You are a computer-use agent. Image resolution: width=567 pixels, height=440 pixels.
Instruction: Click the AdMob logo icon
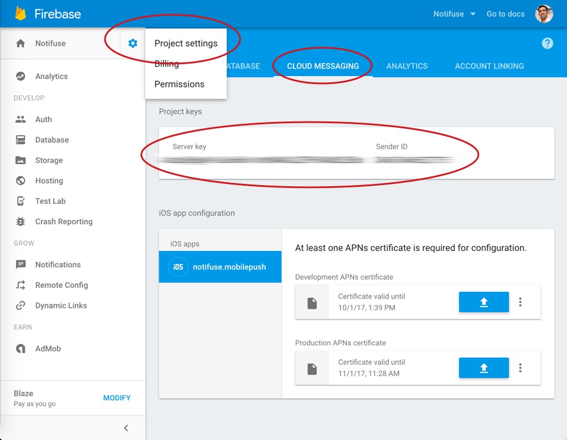pos(20,349)
